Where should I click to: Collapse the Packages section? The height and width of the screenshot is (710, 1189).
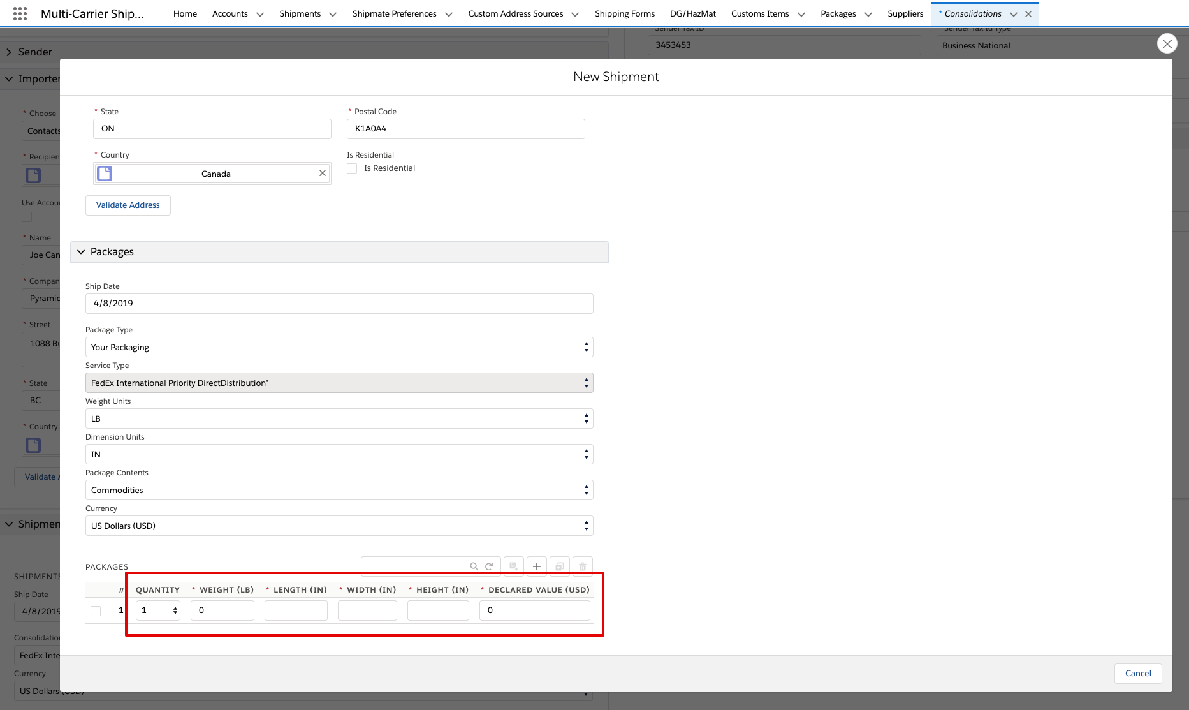click(81, 252)
